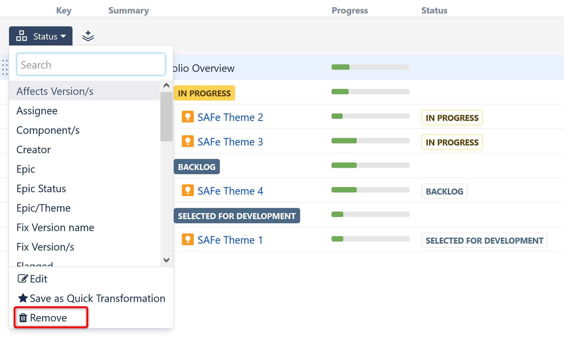Click the add level icon beside Status
Viewport: 564px width, 337px height.
click(88, 36)
